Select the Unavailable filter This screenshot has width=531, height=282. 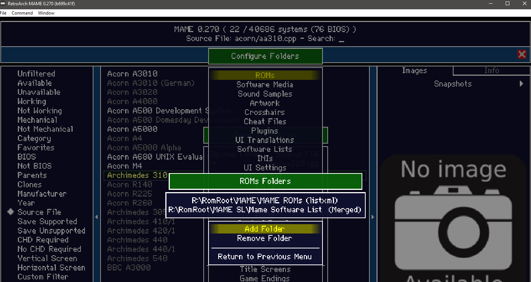coord(39,92)
